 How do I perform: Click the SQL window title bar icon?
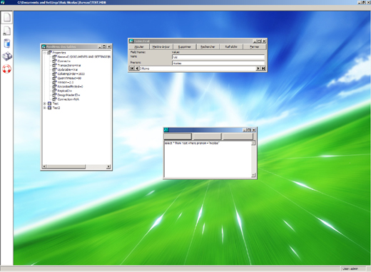click(166, 130)
